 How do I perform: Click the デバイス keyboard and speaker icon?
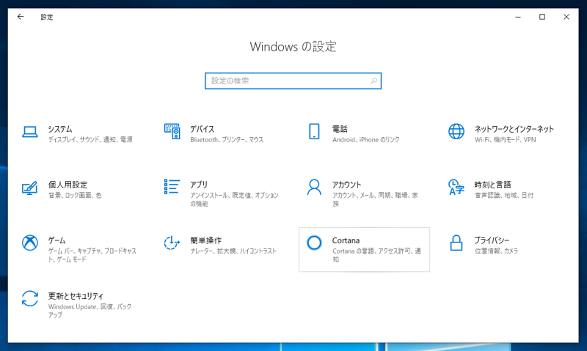tap(172, 131)
